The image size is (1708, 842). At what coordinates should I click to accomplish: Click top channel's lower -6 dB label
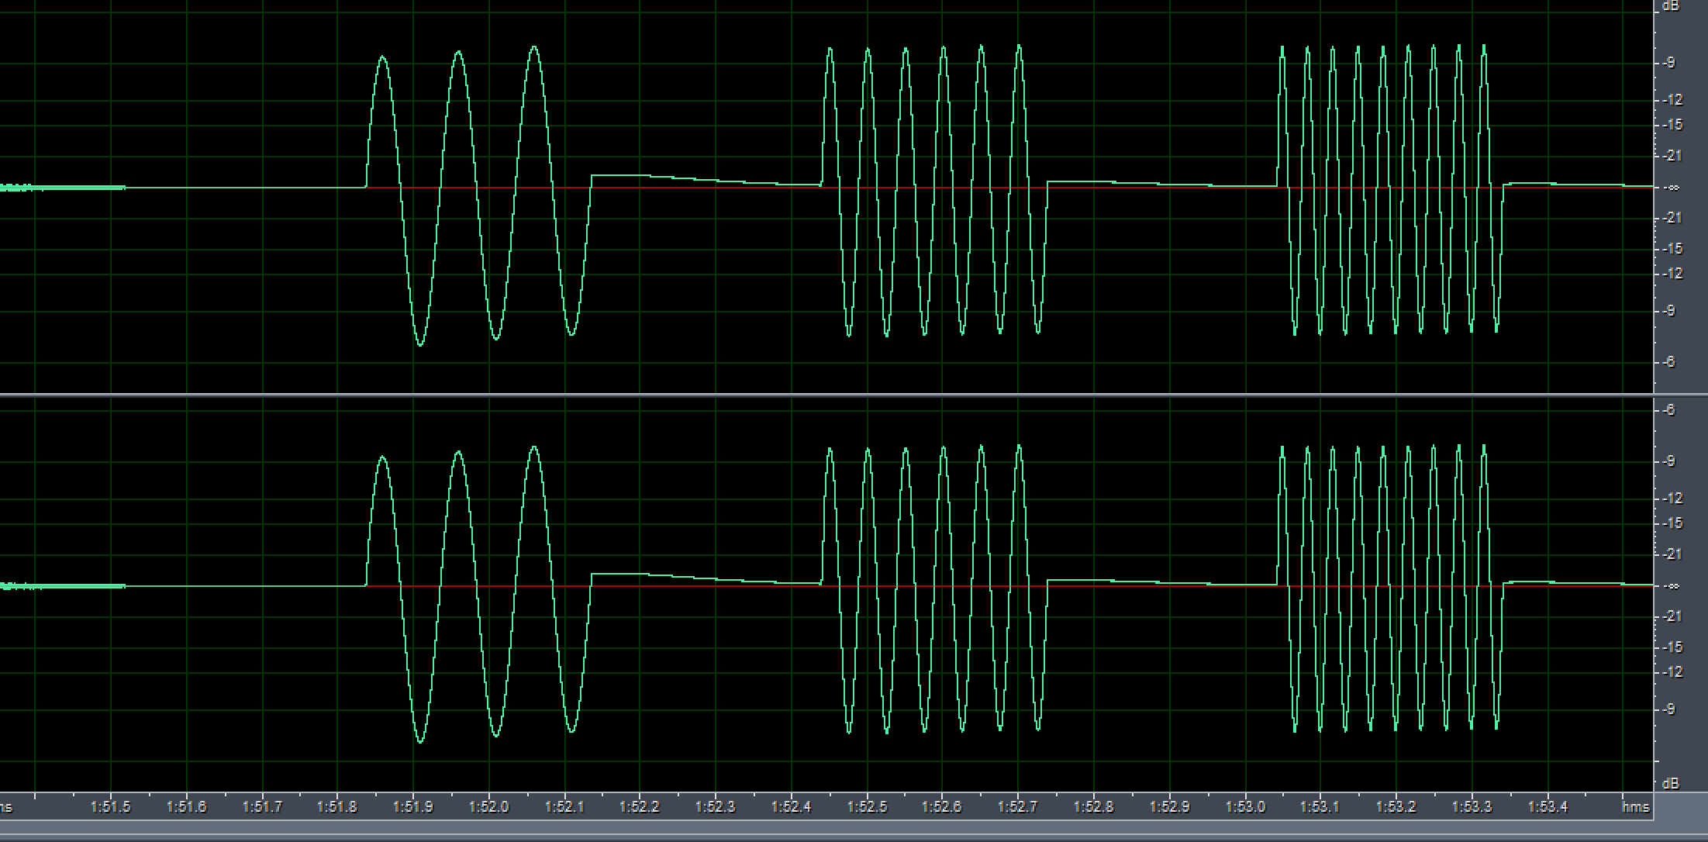tap(1668, 362)
